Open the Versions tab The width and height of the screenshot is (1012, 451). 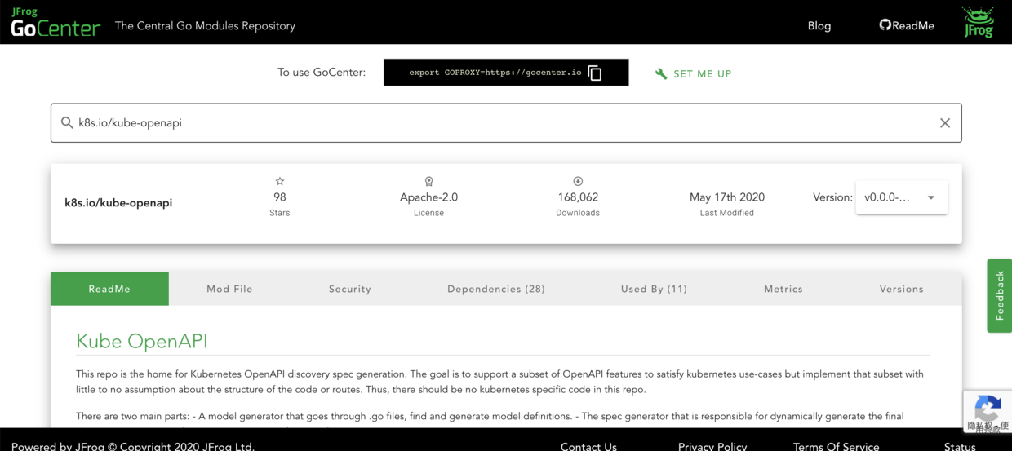[x=902, y=289]
